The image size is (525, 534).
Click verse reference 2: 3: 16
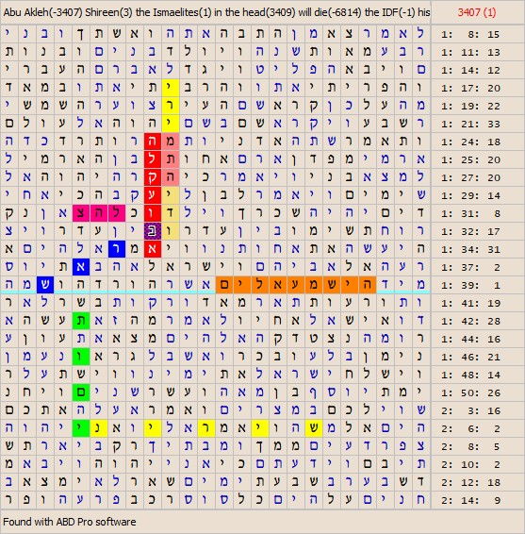click(x=470, y=410)
